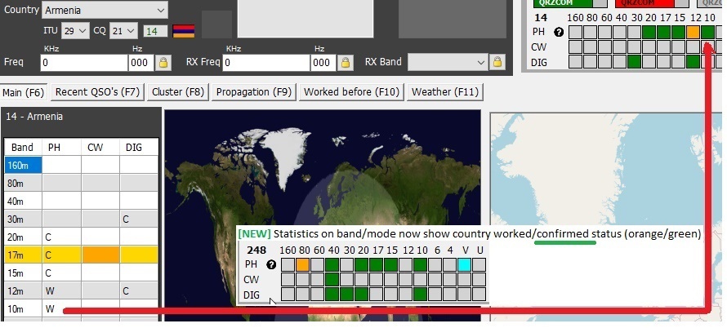Click the Freq KHz input field
This screenshot has width=727, height=328.
tap(84, 63)
